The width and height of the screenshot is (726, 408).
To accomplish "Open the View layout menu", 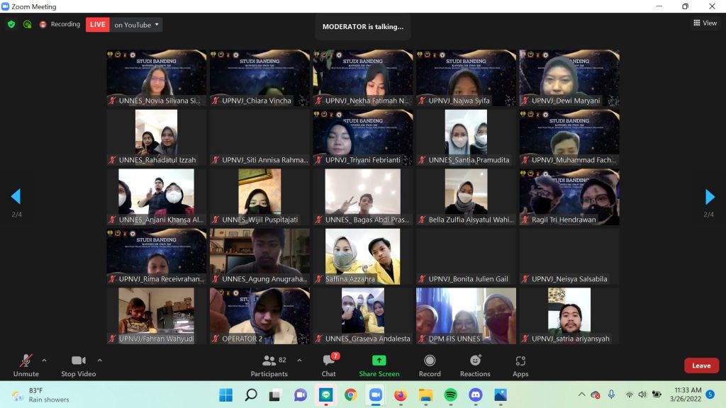I will point(705,23).
